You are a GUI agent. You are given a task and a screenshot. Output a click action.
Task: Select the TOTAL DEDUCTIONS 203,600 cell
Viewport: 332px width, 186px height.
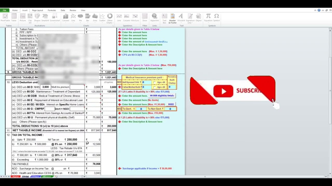click(109, 126)
